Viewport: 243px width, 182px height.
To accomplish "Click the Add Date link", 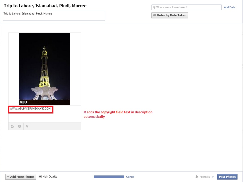I will click(x=229, y=7).
